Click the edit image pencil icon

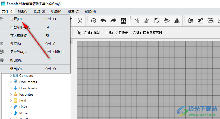point(200,21)
